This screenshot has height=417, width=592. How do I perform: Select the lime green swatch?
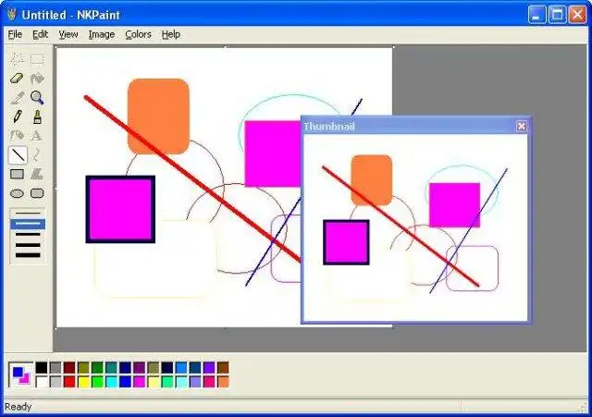[x=97, y=382]
